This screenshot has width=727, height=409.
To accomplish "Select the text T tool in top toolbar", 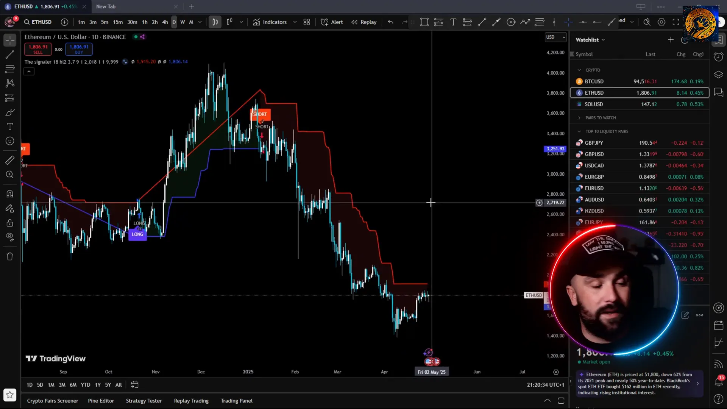I will click(453, 22).
